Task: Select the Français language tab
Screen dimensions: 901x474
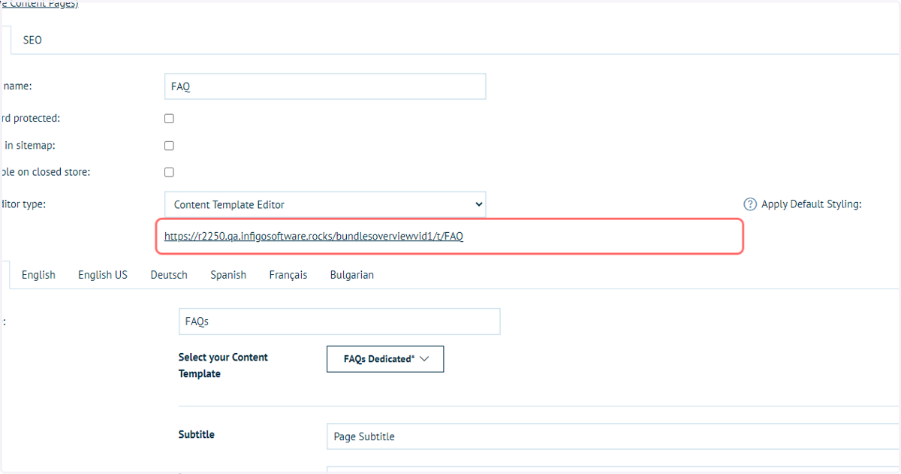Action: tap(288, 275)
